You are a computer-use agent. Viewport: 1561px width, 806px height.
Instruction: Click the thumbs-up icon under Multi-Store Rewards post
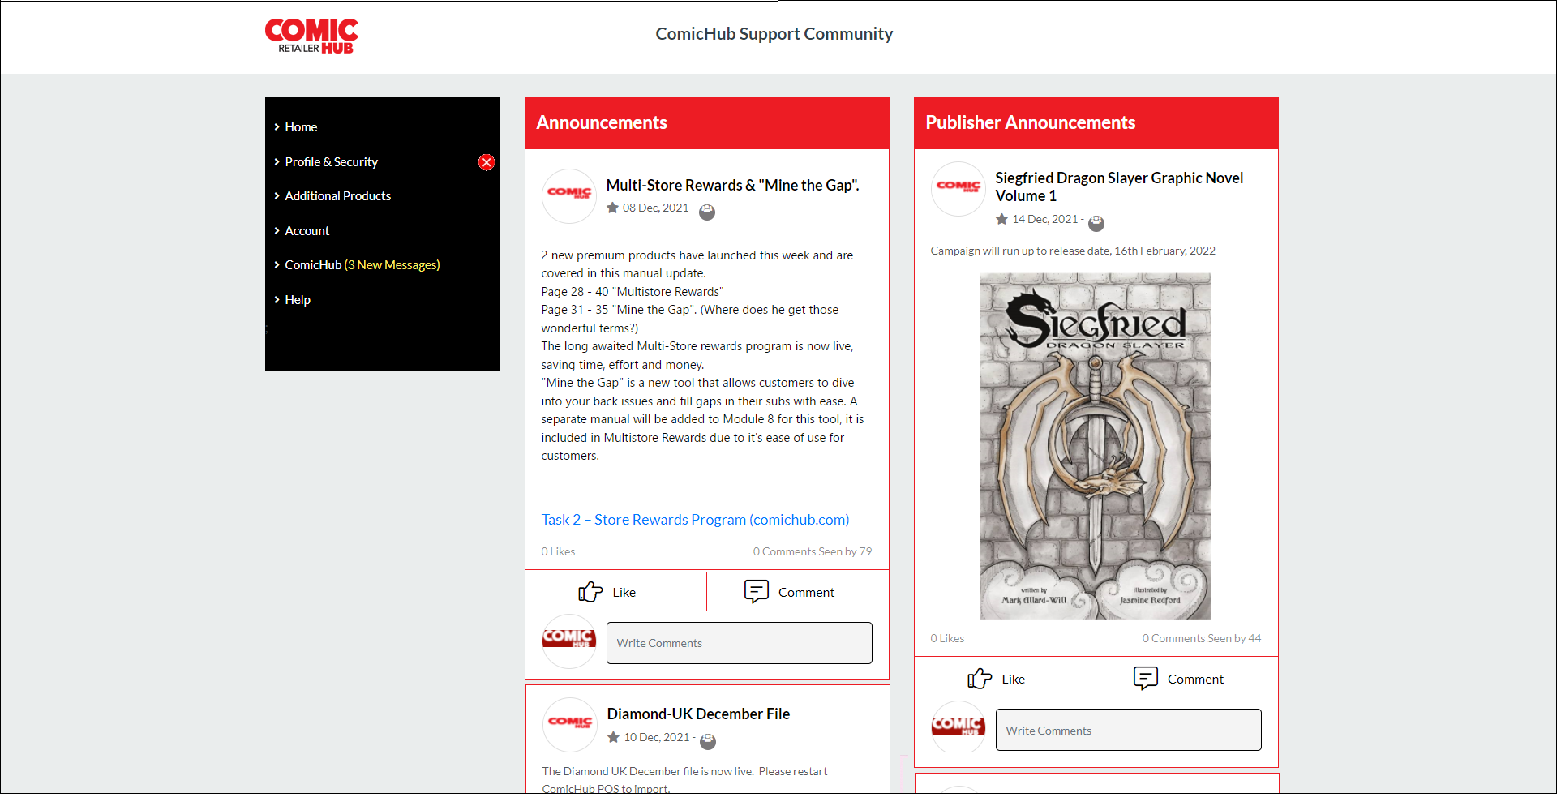point(590,592)
